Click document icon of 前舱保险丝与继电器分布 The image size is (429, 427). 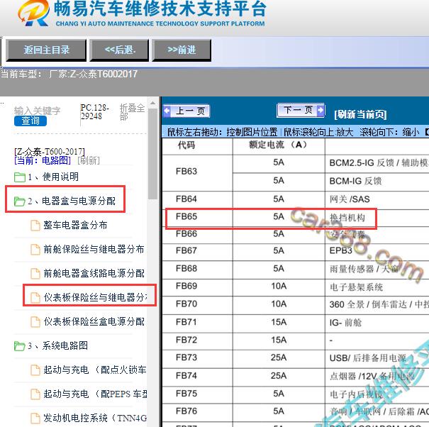pos(35,250)
